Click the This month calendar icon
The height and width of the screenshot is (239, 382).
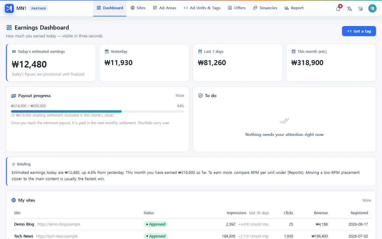[294, 51]
